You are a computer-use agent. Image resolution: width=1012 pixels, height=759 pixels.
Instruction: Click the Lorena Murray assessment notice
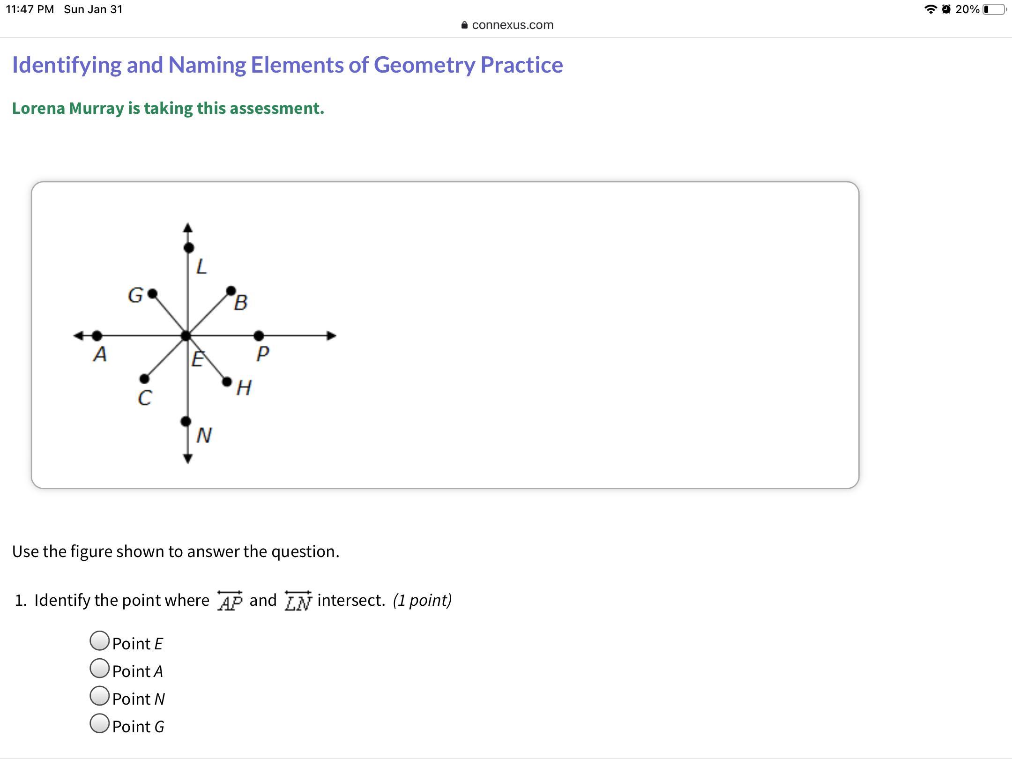coord(168,108)
